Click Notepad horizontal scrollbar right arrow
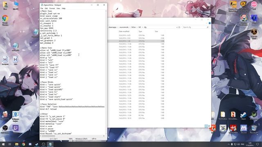Screen dimensions: 262x147 click(104, 136)
